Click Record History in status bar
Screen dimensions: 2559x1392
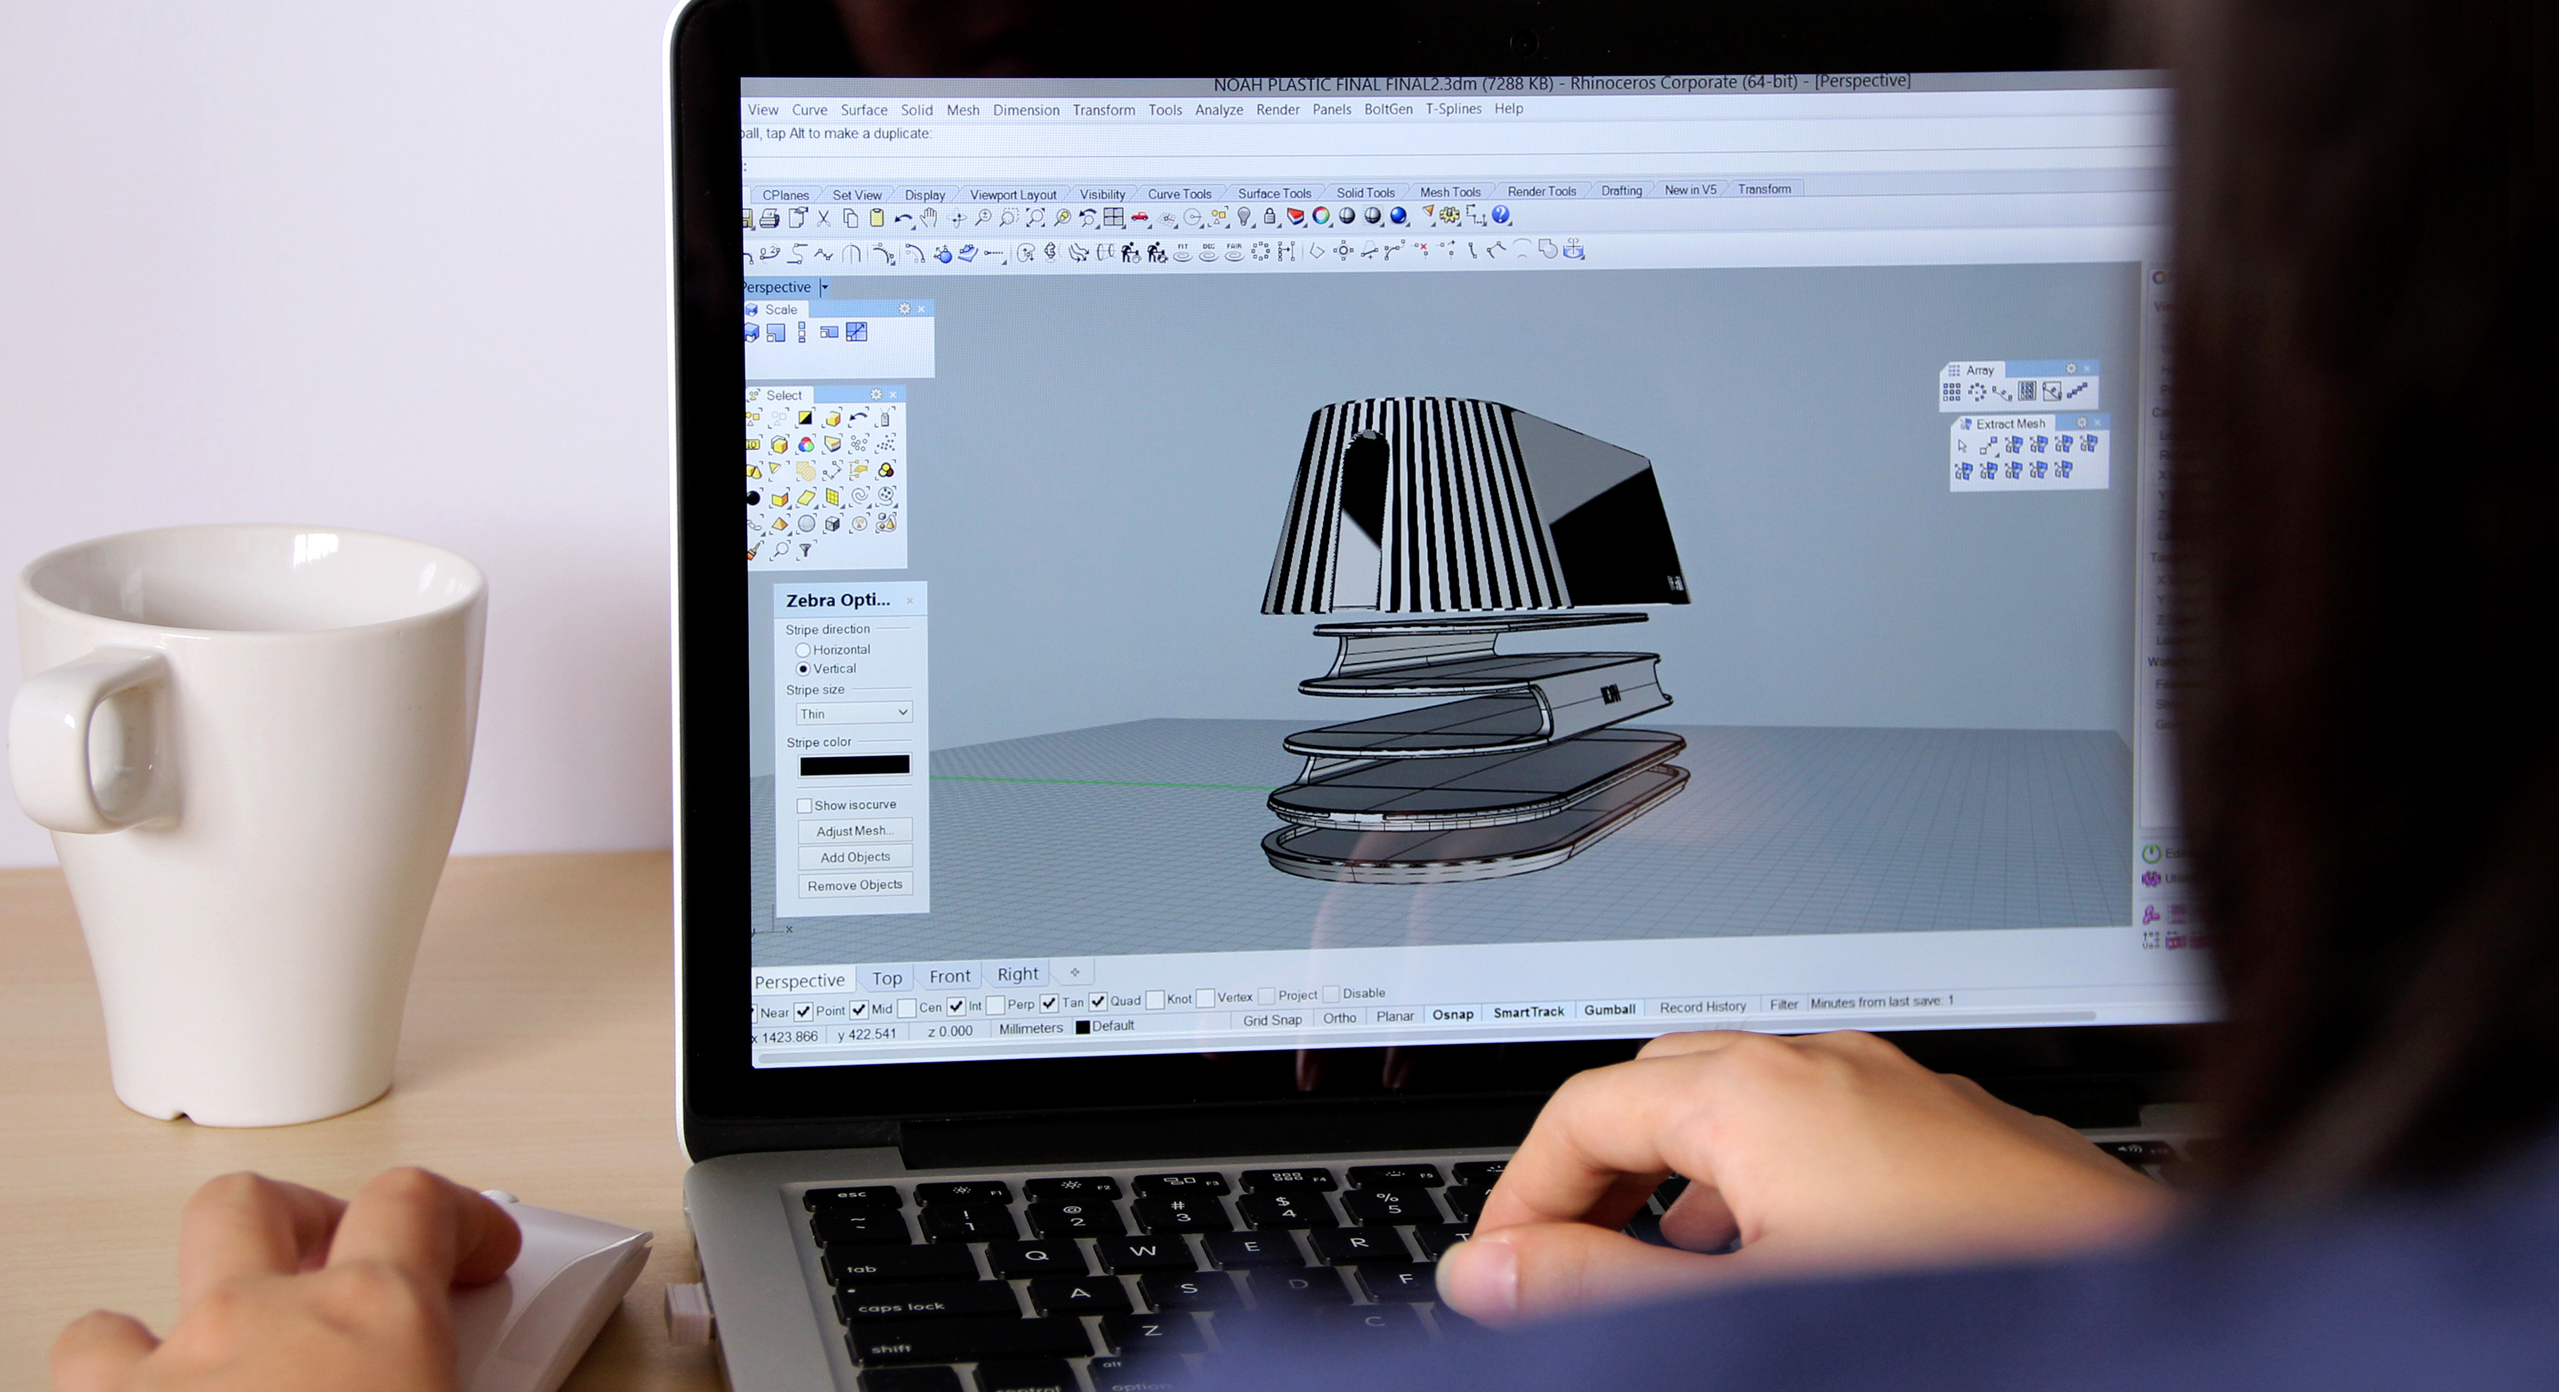coord(1703,1008)
